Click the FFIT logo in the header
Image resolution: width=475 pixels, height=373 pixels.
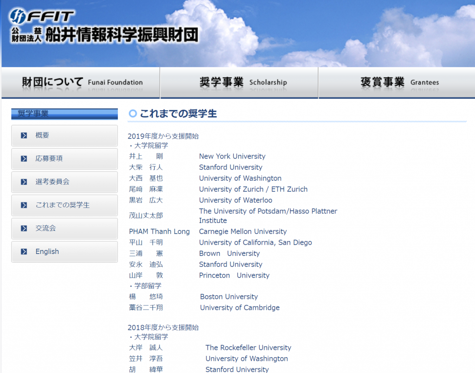(42, 16)
